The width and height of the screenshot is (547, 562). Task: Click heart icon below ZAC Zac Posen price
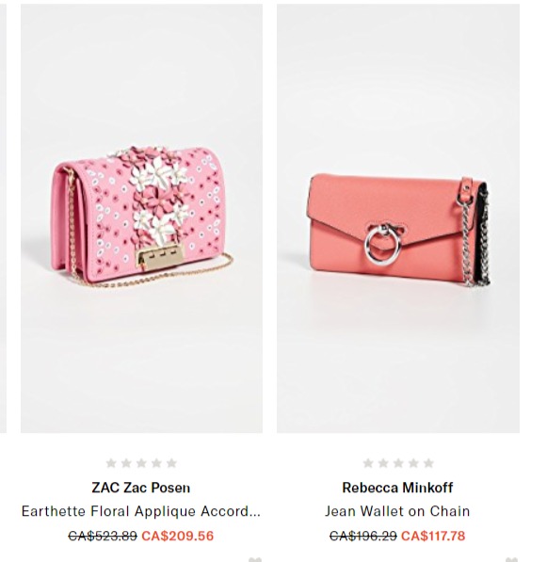click(x=255, y=559)
